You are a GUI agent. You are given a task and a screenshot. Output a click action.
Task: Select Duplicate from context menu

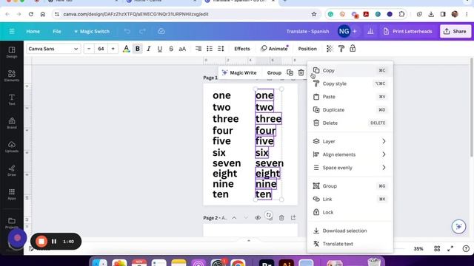pyautogui.click(x=350, y=110)
